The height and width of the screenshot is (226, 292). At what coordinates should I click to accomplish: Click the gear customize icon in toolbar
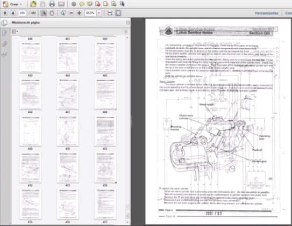click(x=74, y=4)
